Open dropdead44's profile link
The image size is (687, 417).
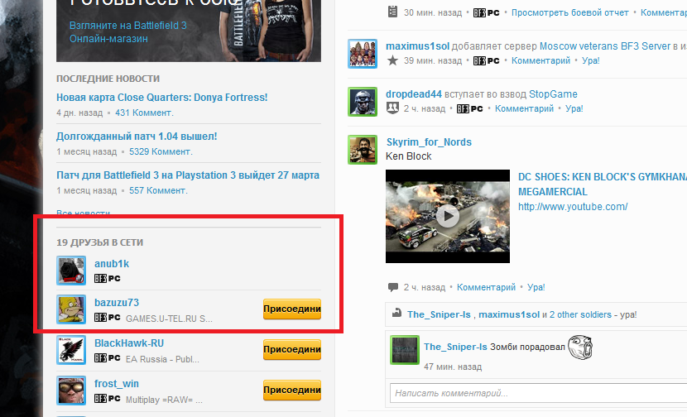coord(414,94)
